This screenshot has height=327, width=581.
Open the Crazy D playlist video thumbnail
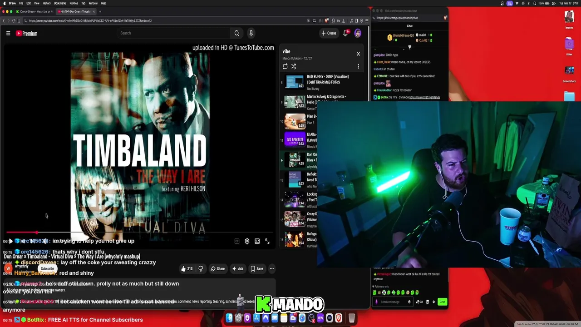tap(295, 219)
